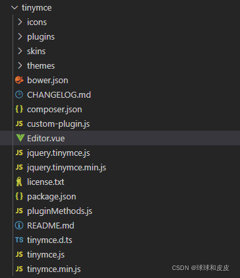This screenshot has width=240, height=278.
Task: Open the license.txt file
Action: [45, 182]
